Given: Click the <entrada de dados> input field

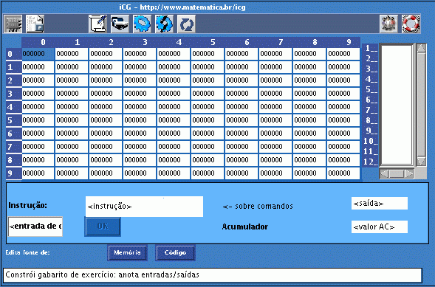Looking at the screenshot, I should [x=35, y=227].
